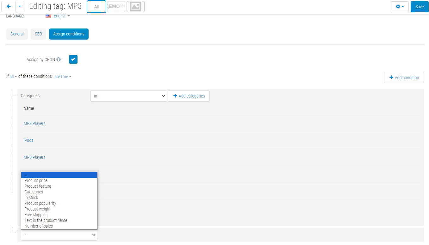Choose Product price from the condition list
This screenshot has width=429, height=245.
pyautogui.click(x=59, y=180)
